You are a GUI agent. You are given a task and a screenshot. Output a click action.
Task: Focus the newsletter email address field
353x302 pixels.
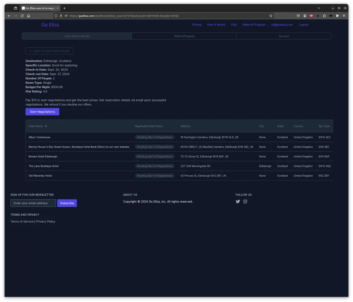tap(33, 203)
